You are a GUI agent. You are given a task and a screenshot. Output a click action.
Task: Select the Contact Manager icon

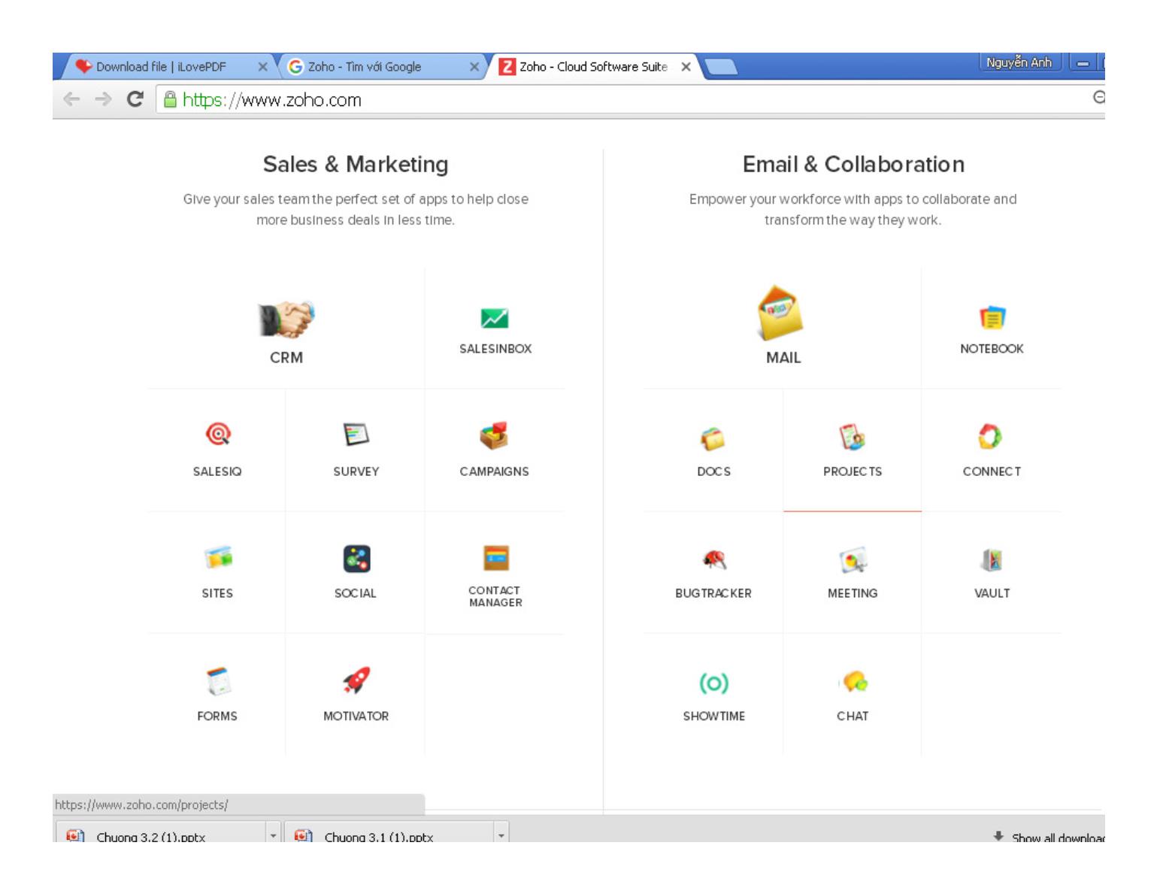point(495,558)
